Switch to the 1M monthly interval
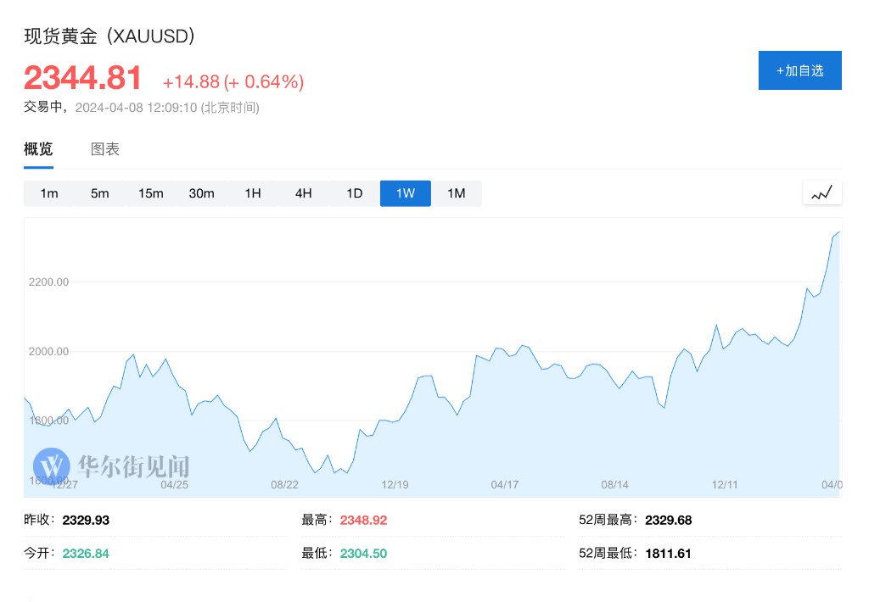 pyautogui.click(x=457, y=193)
